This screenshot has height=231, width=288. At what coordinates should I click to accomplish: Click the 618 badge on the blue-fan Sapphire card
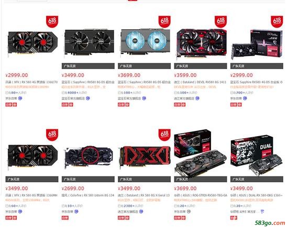[x=164, y=21]
